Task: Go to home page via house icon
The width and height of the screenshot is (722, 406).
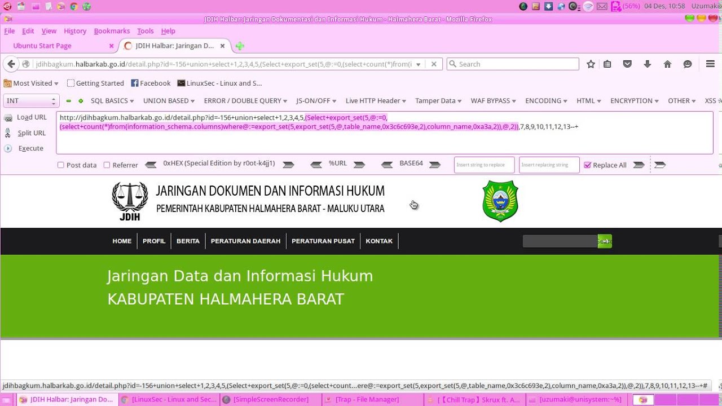Action: pos(667,64)
